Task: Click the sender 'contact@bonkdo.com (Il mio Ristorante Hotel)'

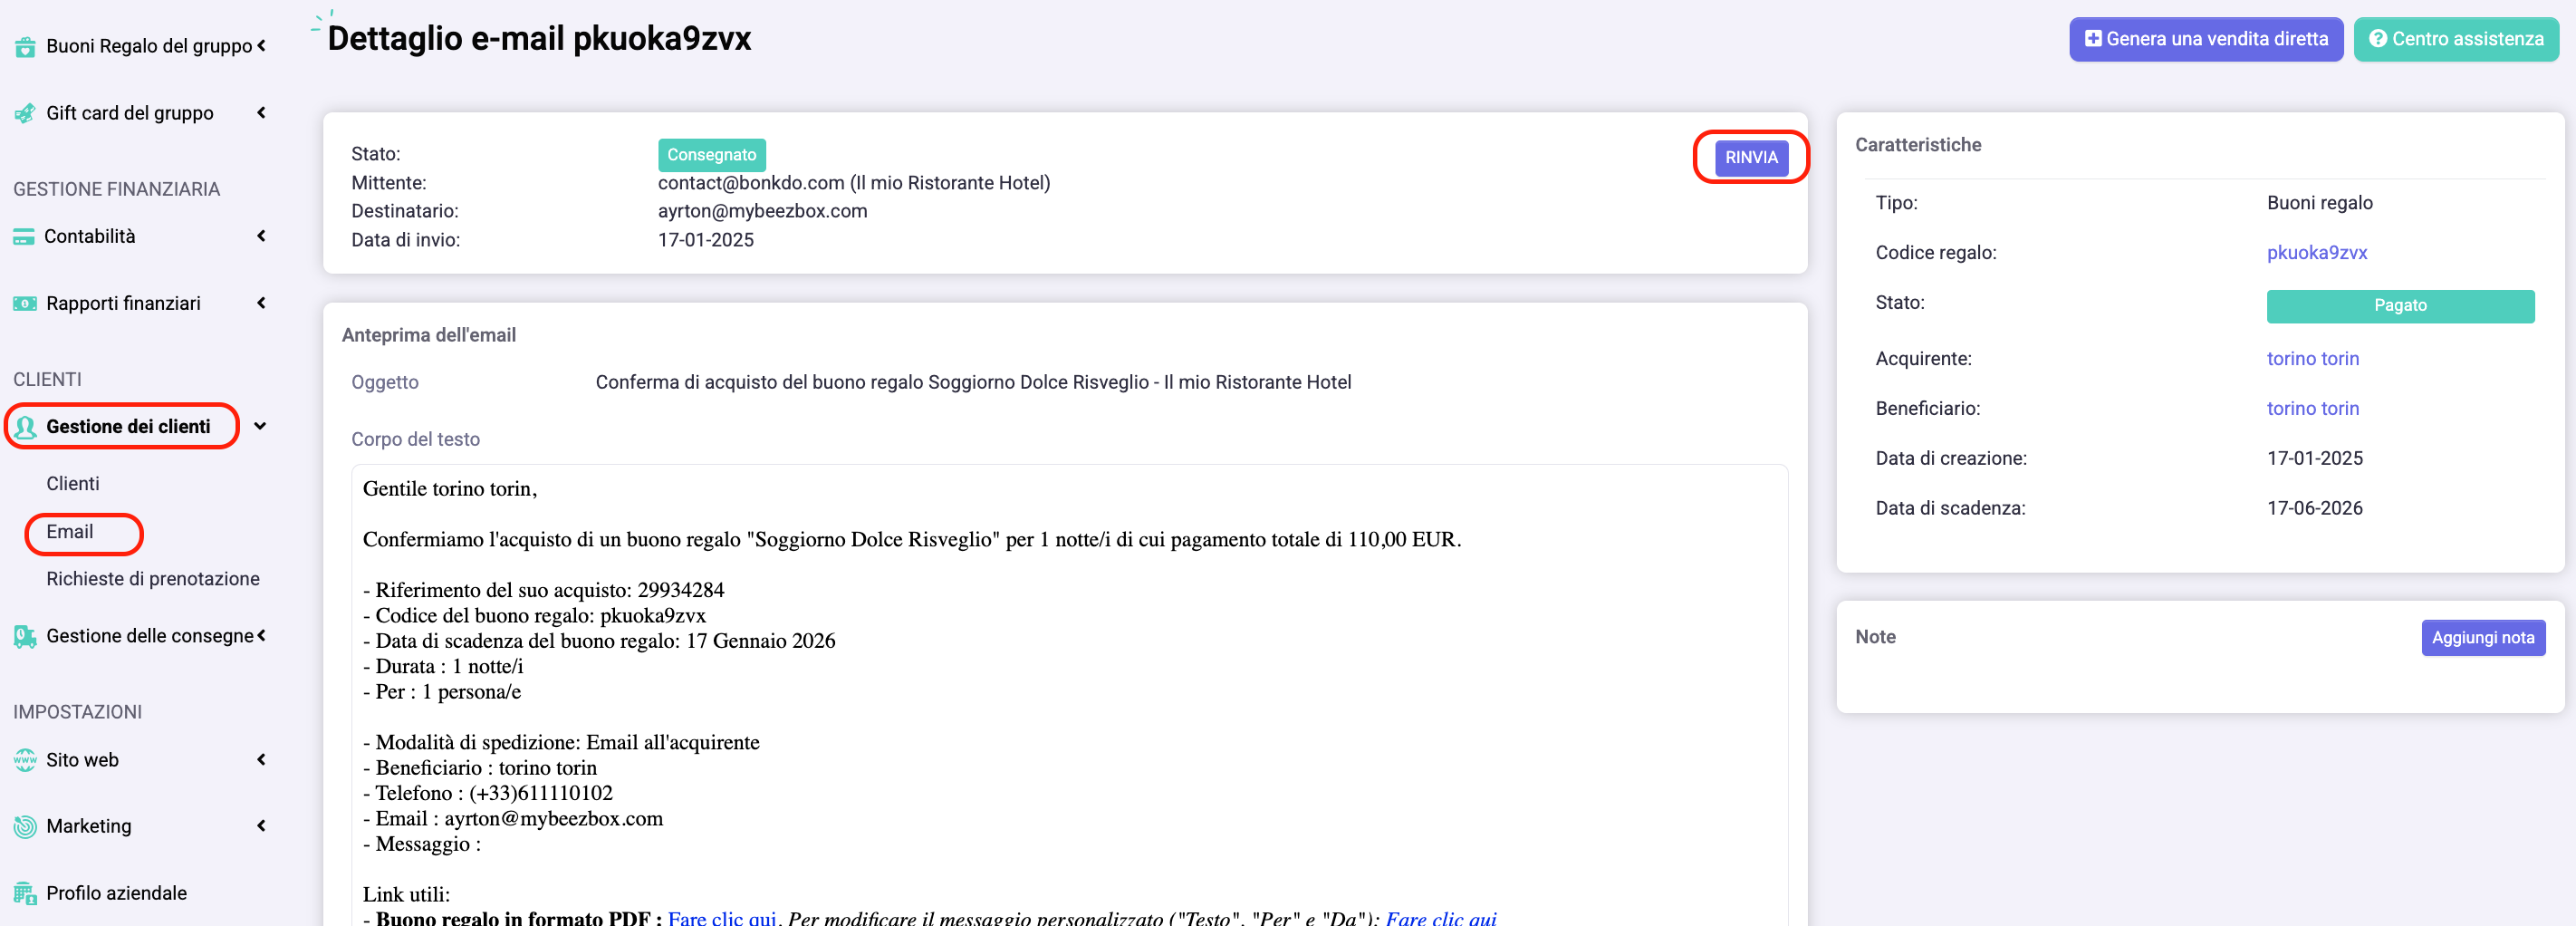Action: pyautogui.click(x=853, y=183)
